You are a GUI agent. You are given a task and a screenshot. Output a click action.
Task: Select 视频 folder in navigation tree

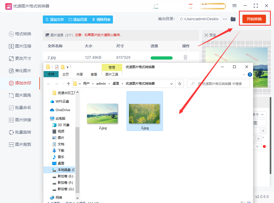point(58,131)
